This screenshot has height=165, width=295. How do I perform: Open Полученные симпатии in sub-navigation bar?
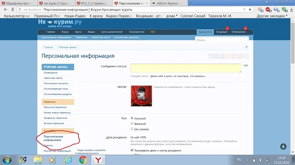point(126,37)
